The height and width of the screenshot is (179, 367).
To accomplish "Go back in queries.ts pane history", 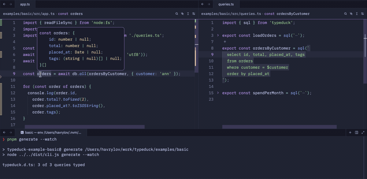I will point(202,4).
